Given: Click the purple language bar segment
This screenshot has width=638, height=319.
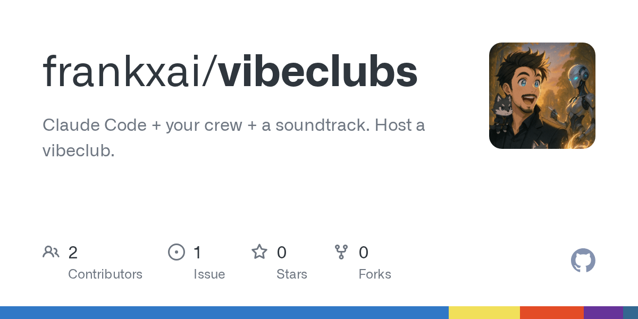Looking at the screenshot, I should [x=603, y=313].
